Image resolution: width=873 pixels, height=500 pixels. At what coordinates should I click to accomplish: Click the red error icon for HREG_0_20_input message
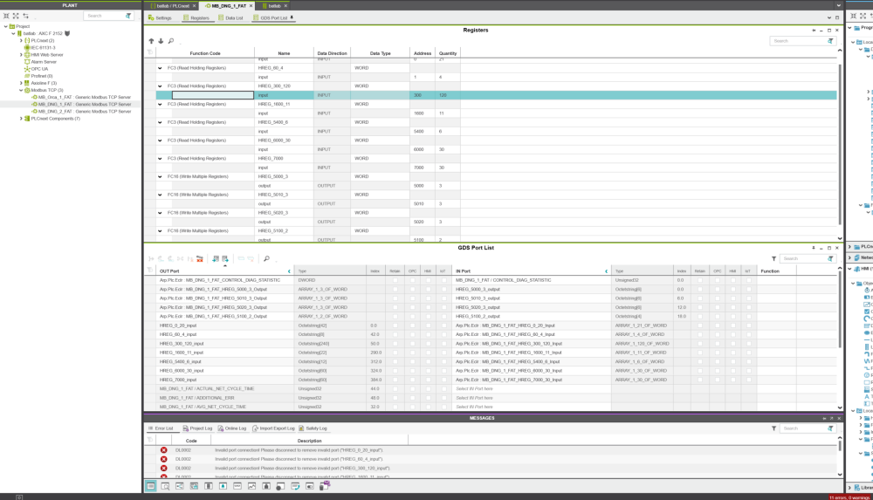pos(163,450)
